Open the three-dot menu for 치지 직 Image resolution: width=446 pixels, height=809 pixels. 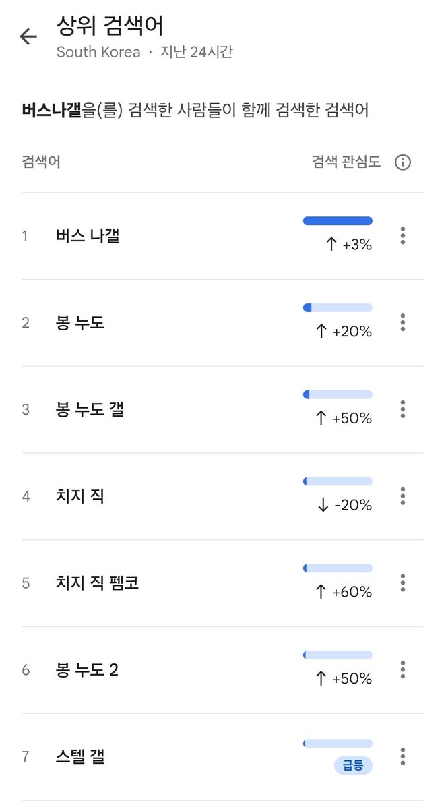point(402,496)
